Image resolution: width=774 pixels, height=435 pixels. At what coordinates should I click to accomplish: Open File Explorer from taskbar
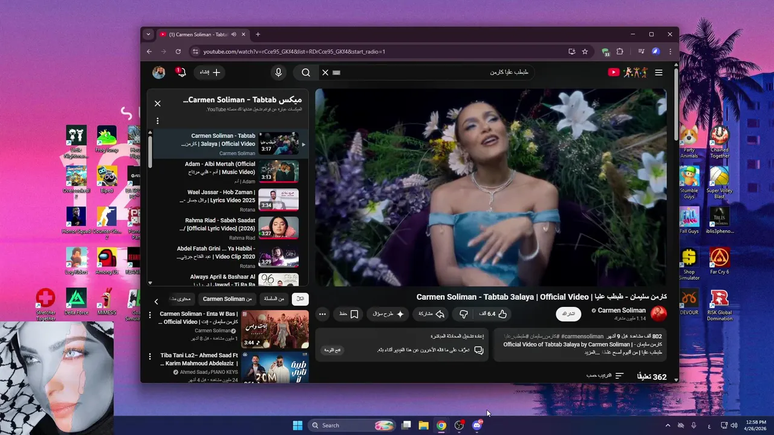coord(424,425)
